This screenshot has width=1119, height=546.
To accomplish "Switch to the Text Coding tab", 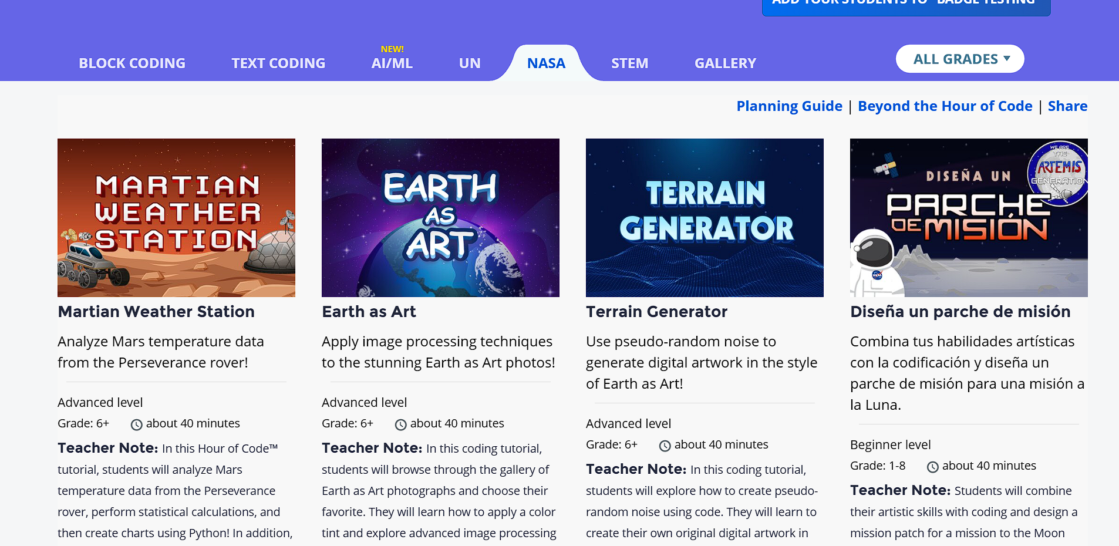I will pos(278,63).
